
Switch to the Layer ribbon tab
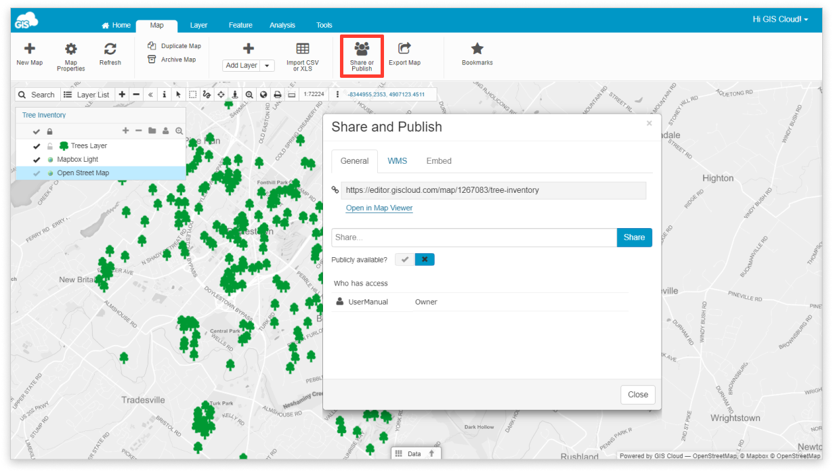tap(198, 25)
